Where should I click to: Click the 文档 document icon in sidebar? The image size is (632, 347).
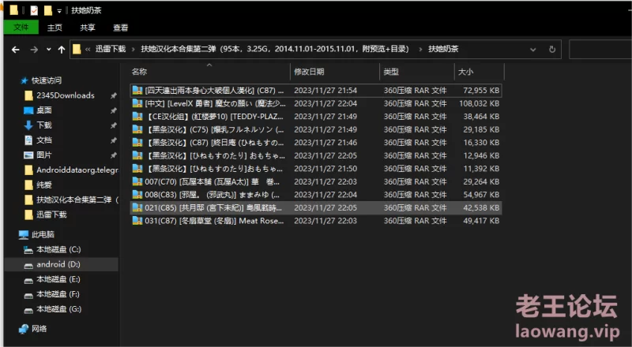28,140
